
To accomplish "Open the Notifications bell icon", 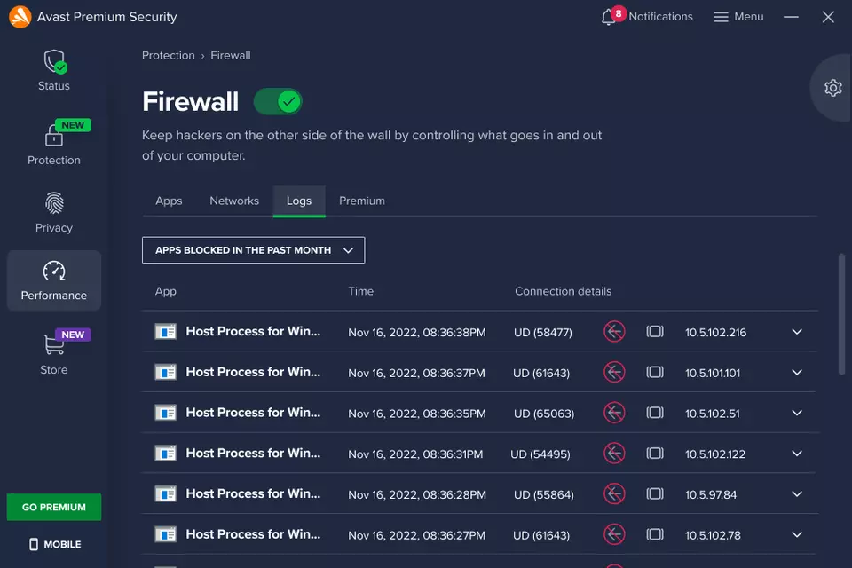I will [x=608, y=18].
